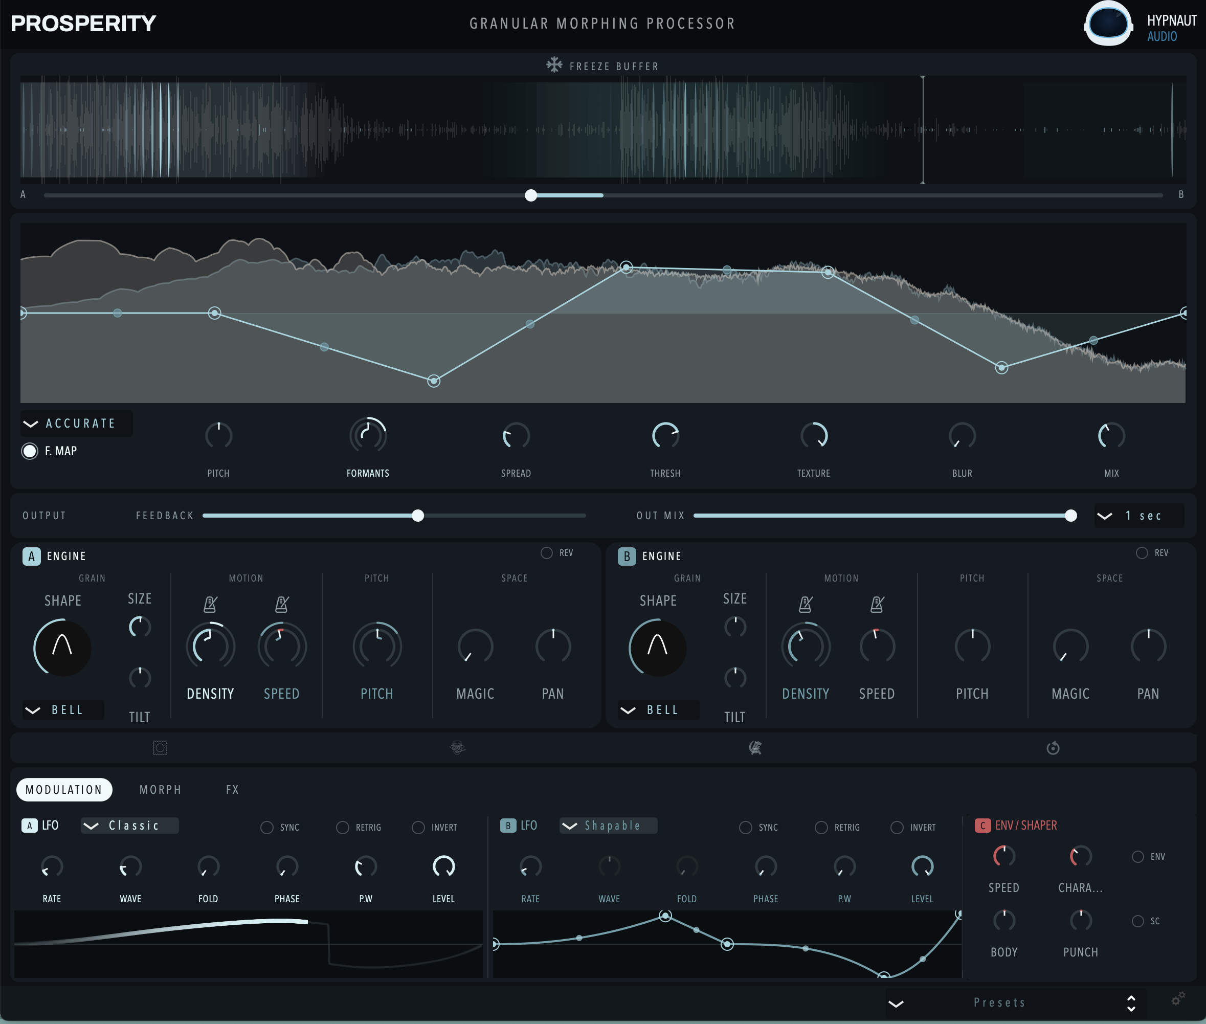
Task: Open the 1 sec buffer length dropdown
Action: 1138,516
